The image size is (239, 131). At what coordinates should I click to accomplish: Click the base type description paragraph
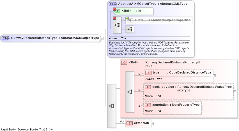(x=149, y=48)
